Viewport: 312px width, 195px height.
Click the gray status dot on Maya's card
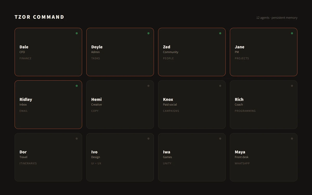[x=292, y=139]
